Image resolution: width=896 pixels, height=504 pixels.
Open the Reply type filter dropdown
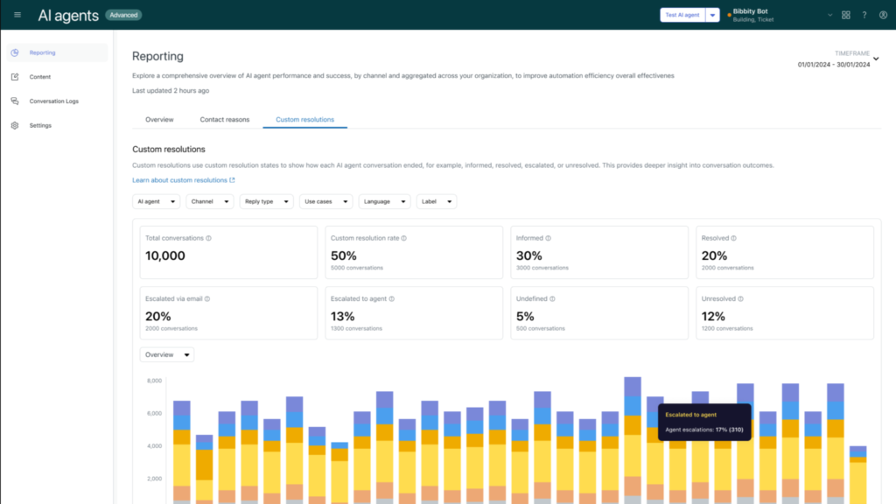[266, 201]
